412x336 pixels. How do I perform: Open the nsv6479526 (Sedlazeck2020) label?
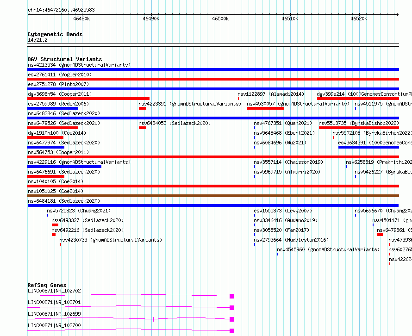click(x=64, y=123)
